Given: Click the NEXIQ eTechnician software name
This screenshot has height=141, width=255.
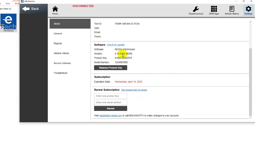Looking at the screenshot, I should tap(125, 49).
